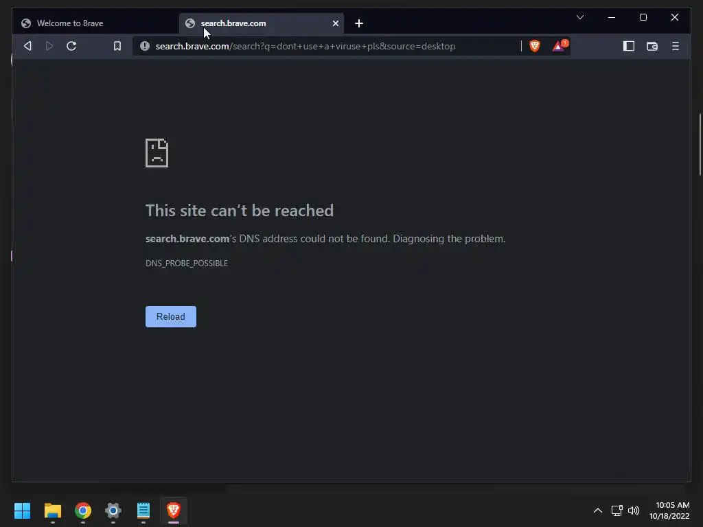
Task: Minimize the Brave window
Action: coord(612,17)
